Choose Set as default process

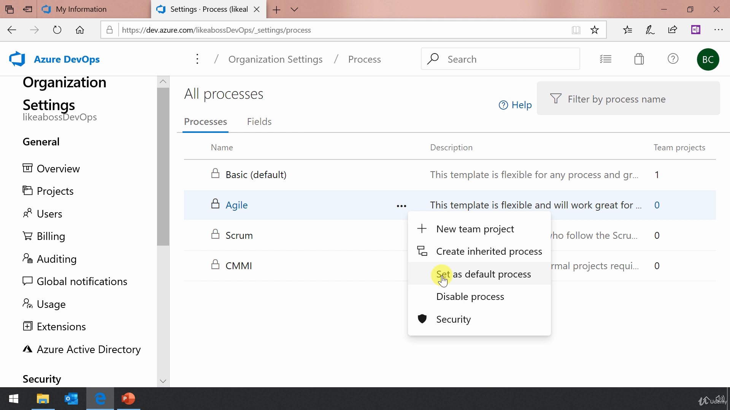pyautogui.click(x=479, y=274)
